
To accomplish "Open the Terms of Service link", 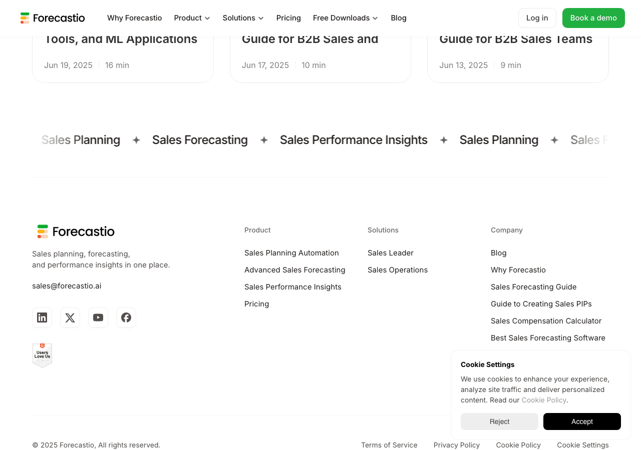I will pos(389,445).
